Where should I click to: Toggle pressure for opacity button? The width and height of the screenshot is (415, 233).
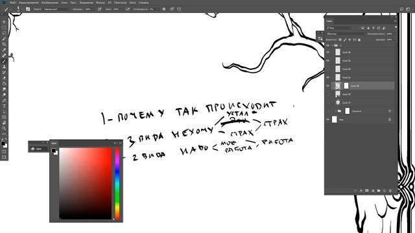[x=99, y=9]
